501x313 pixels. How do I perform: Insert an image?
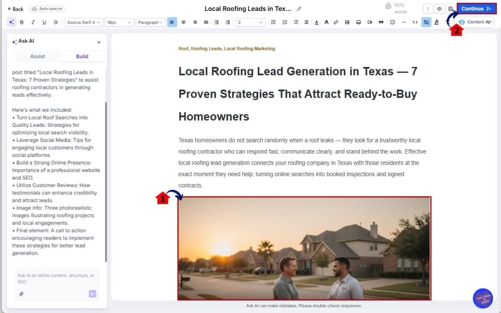pos(347,22)
